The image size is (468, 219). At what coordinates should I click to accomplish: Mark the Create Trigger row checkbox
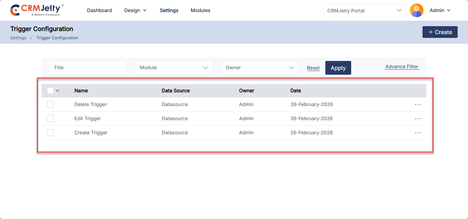click(x=50, y=133)
